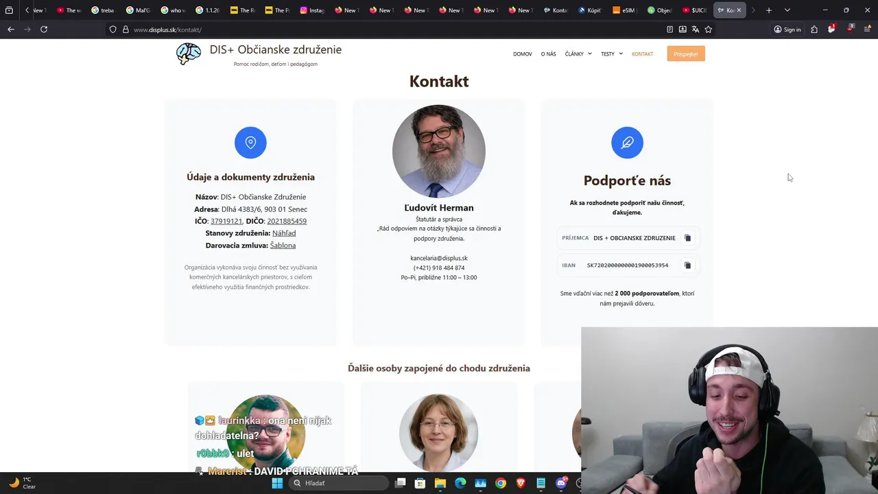Open the Firefox View icon
Viewport: 878px width, 494px height.
coord(9,10)
